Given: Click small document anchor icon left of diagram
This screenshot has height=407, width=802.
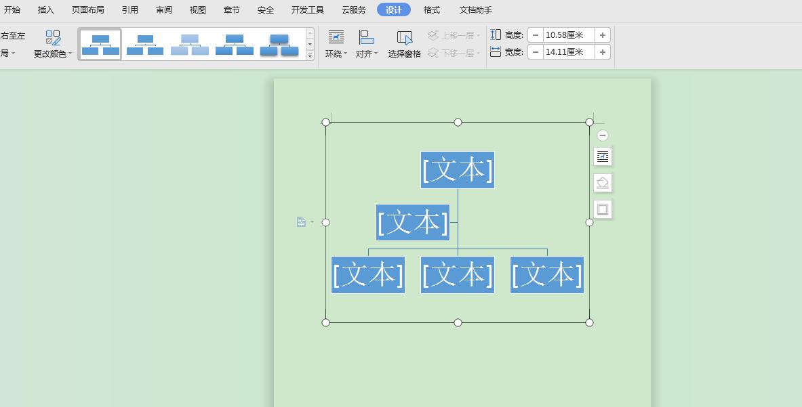Looking at the screenshot, I should 301,221.
